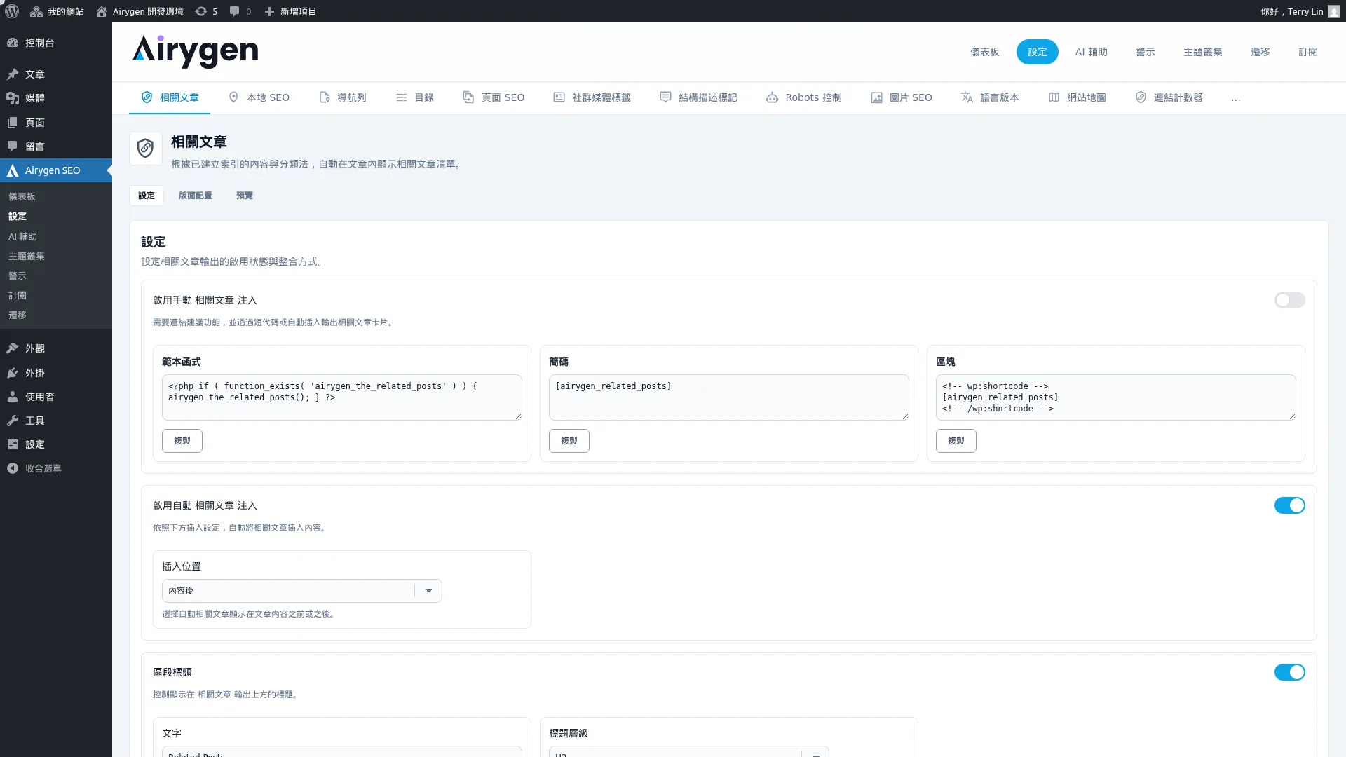The image size is (1346, 757).
Task: Click the 語言版本 translate icon
Action: 967,97
